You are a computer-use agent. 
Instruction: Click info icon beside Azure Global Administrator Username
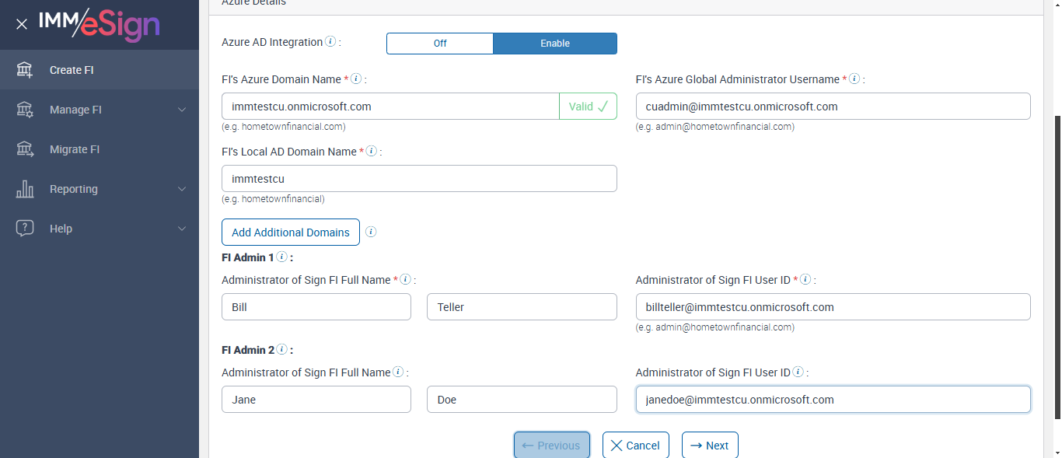coord(854,79)
